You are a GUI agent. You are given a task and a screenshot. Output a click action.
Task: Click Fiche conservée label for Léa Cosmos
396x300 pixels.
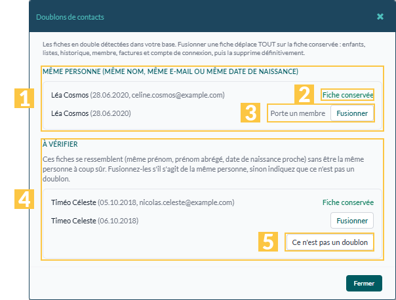tap(347, 95)
